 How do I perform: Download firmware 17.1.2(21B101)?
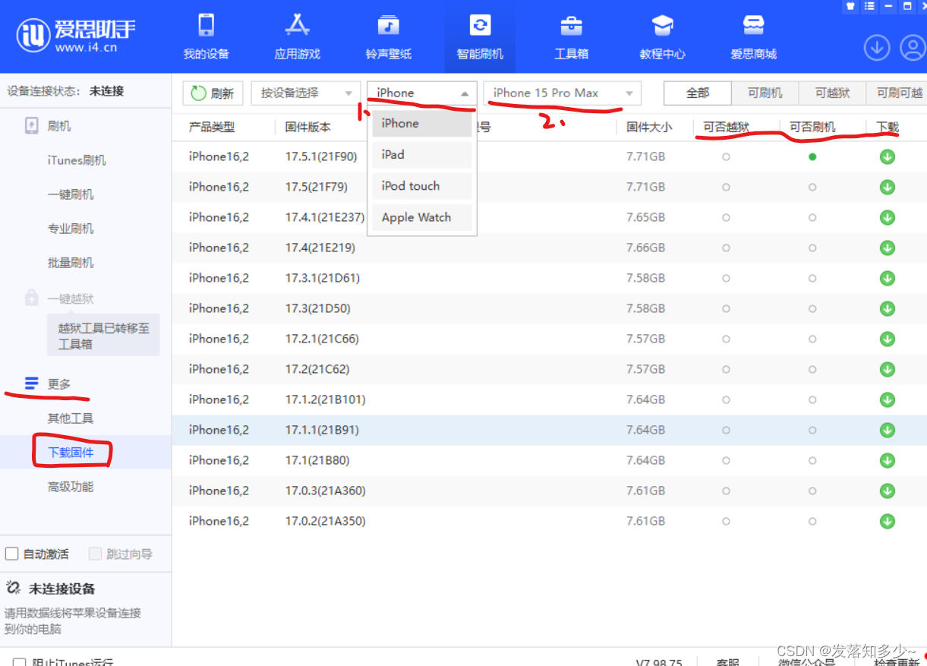click(887, 399)
